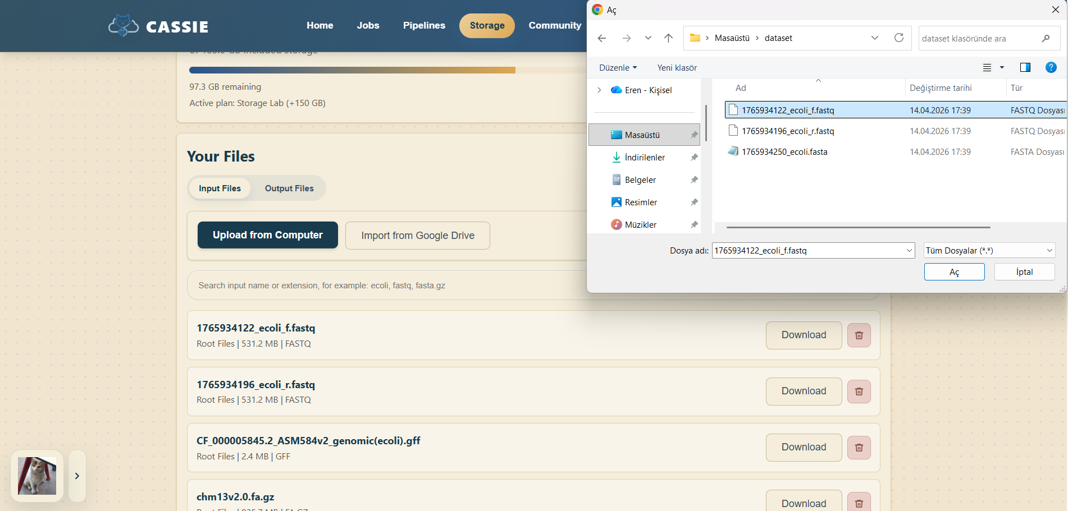Click the pin icon next to Belgeler

tap(694, 179)
